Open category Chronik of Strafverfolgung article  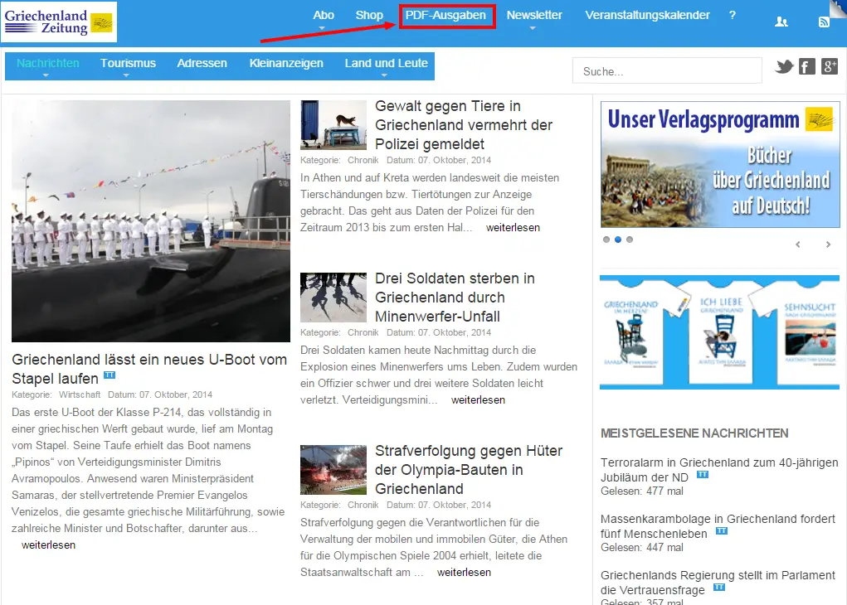363,505
